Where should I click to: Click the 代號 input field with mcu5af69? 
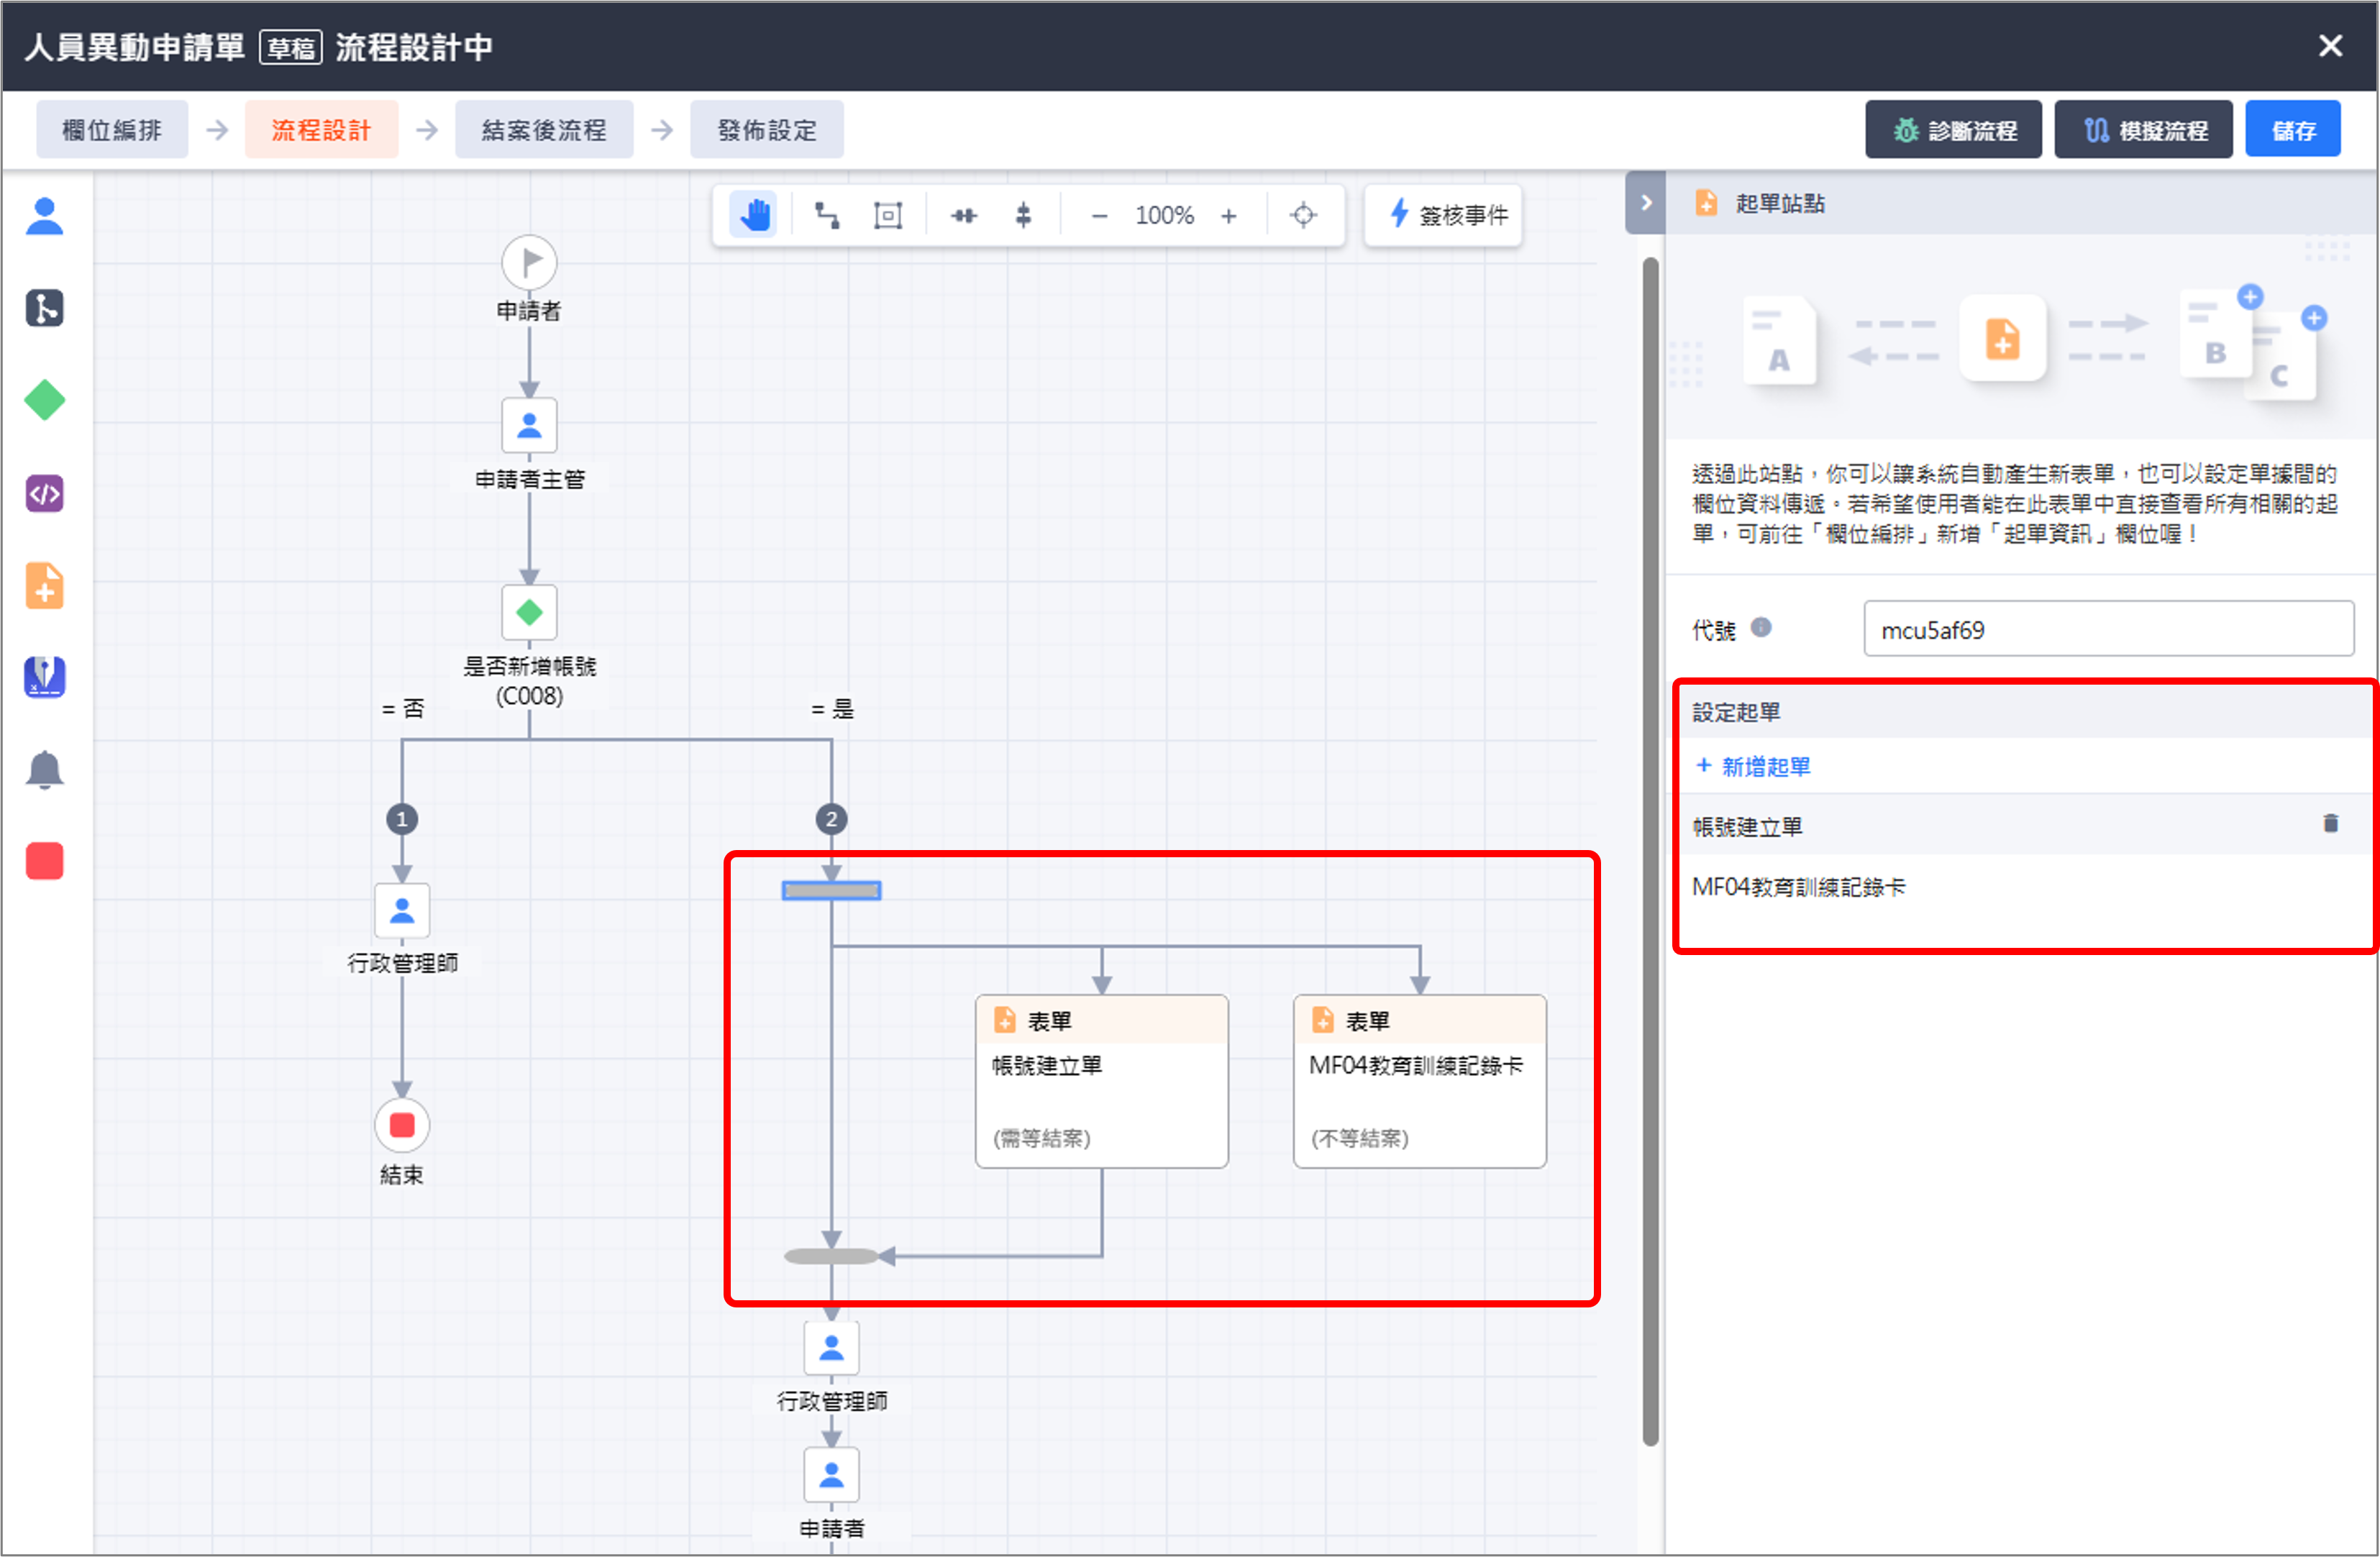click(2108, 629)
